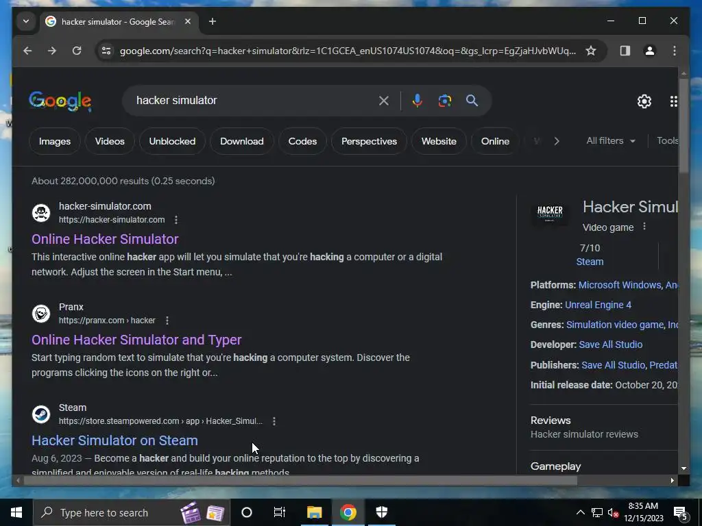Open notification center with 5 notifications
This screenshot has height=526, width=702.
click(x=681, y=512)
